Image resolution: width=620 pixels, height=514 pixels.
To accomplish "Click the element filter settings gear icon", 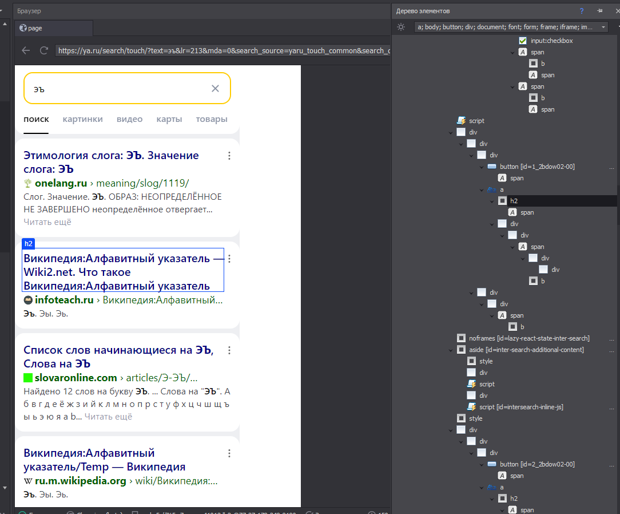I will [x=401, y=27].
